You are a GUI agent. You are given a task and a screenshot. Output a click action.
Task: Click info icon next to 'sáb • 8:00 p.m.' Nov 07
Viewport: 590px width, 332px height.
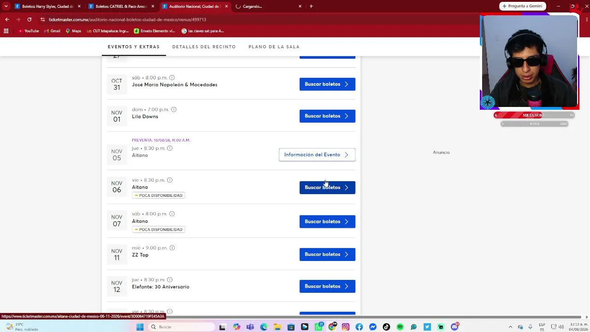tap(172, 213)
